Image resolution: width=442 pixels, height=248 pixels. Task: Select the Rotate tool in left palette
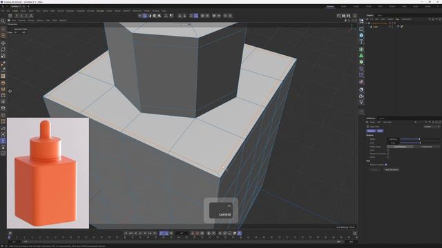point(3,50)
